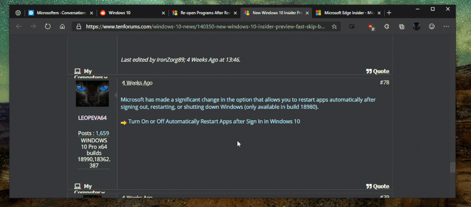Open the browser profile avatar
Image resolution: width=471 pixels, height=207 pixels.
[x=416, y=26]
